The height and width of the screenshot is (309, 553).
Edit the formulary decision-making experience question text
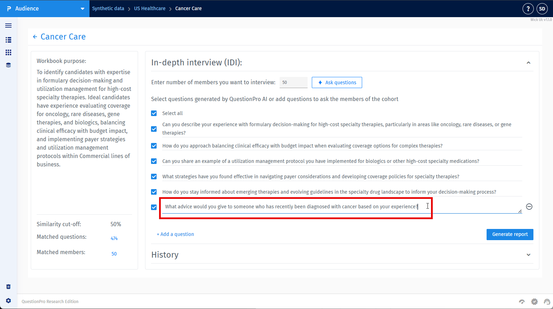(x=342, y=129)
